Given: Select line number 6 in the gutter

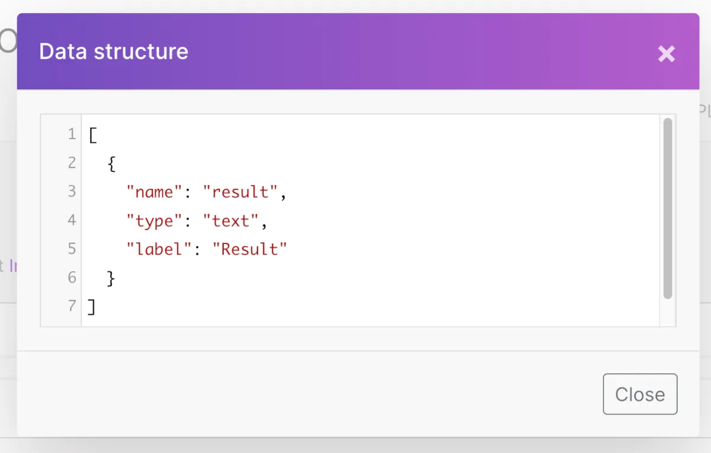Looking at the screenshot, I should click(x=72, y=277).
